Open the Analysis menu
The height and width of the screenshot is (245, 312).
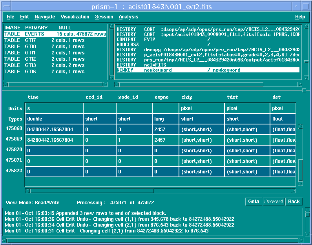pos(128,17)
